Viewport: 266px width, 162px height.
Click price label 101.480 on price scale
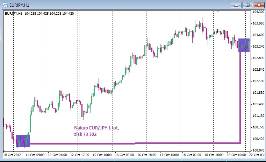pos(258,104)
